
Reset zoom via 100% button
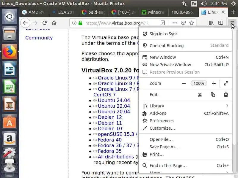199,83
